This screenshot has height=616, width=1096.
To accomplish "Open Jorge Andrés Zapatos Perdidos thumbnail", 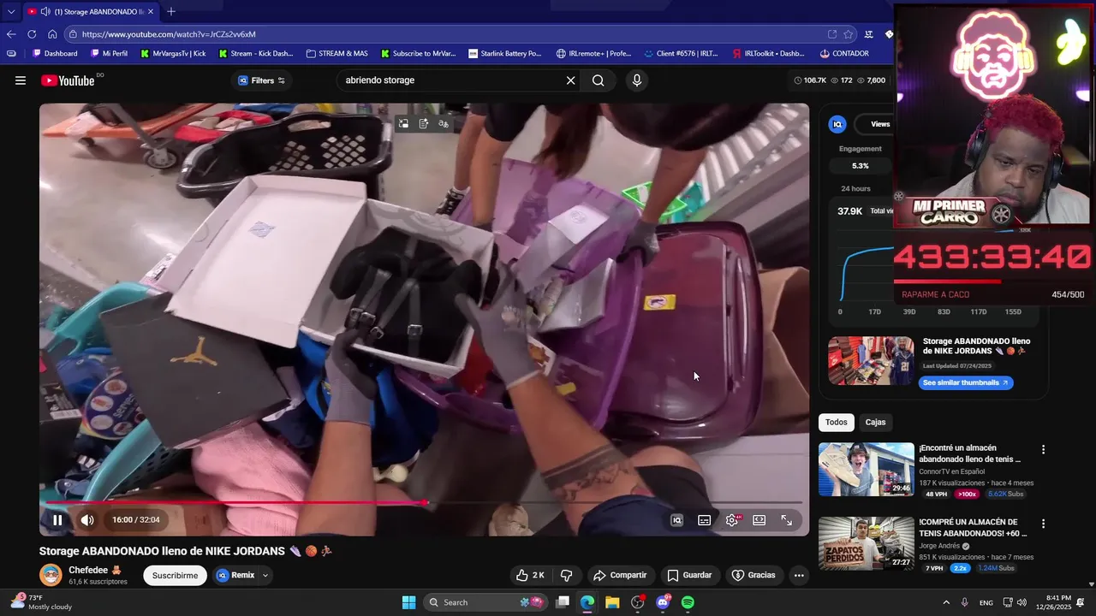I will tap(867, 543).
